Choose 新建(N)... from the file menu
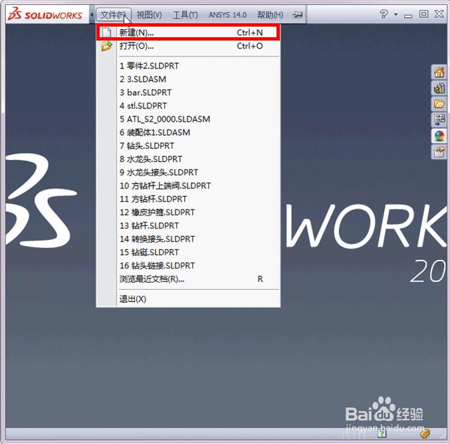 coord(188,33)
